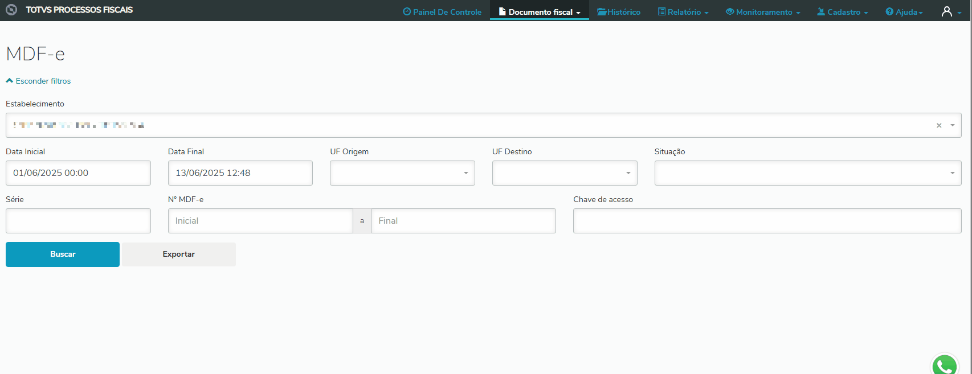Focus the Chave de acesso field
Screen dimensions: 972x374
pos(767,221)
